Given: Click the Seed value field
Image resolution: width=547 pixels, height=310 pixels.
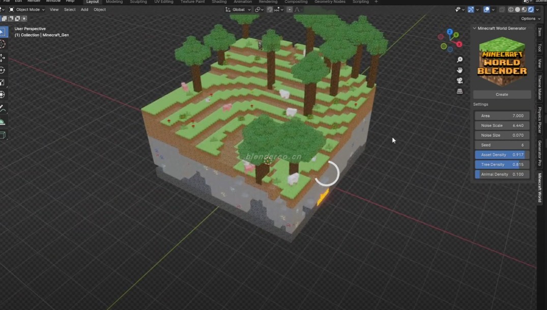Looking at the screenshot, I should click(502, 145).
